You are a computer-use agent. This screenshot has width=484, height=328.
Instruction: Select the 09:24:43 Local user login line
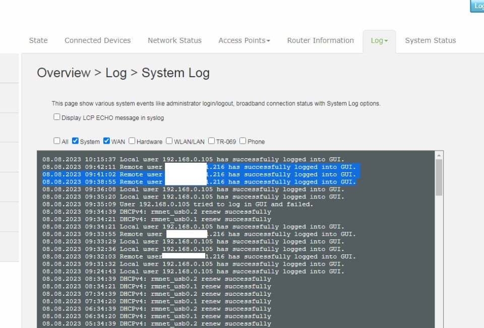tap(193, 272)
